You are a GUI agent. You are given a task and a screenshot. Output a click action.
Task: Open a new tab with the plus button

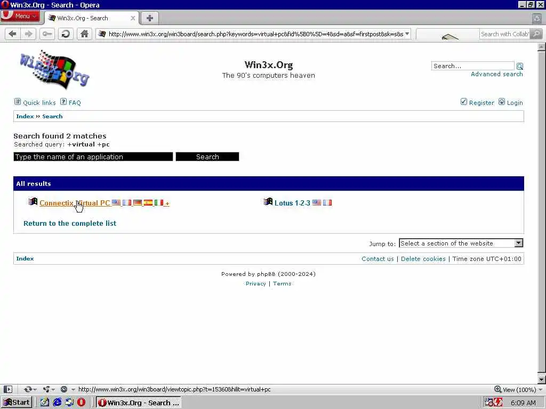click(150, 18)
